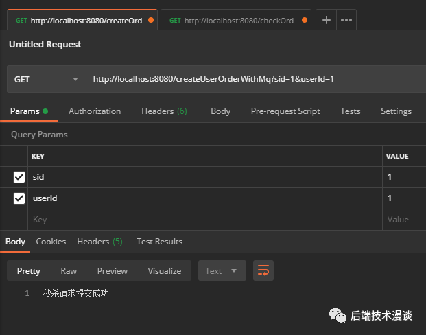The width and height of the screenshot is (426, 335).
Task: Select the Visualize view button
Action: 165,271
